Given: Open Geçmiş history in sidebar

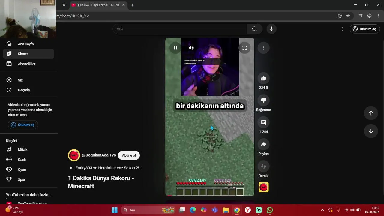Looking at the screenshot, I should click(x=28, y=90).
